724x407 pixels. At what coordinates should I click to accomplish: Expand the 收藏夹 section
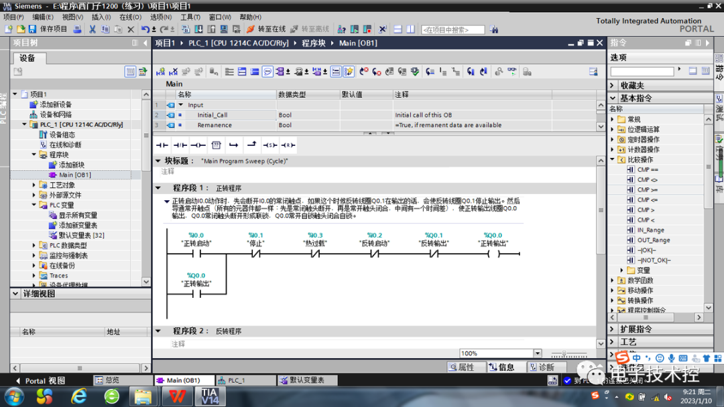tap(613, 86)
